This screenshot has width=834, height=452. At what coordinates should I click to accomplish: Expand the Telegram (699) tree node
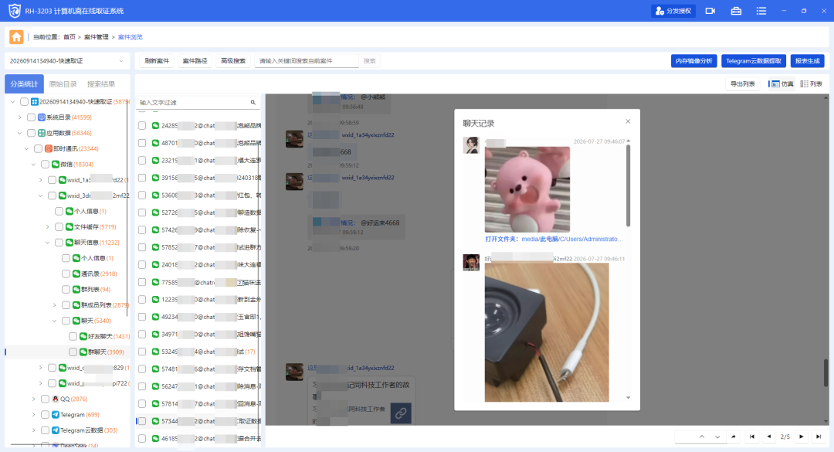[34, 415]
